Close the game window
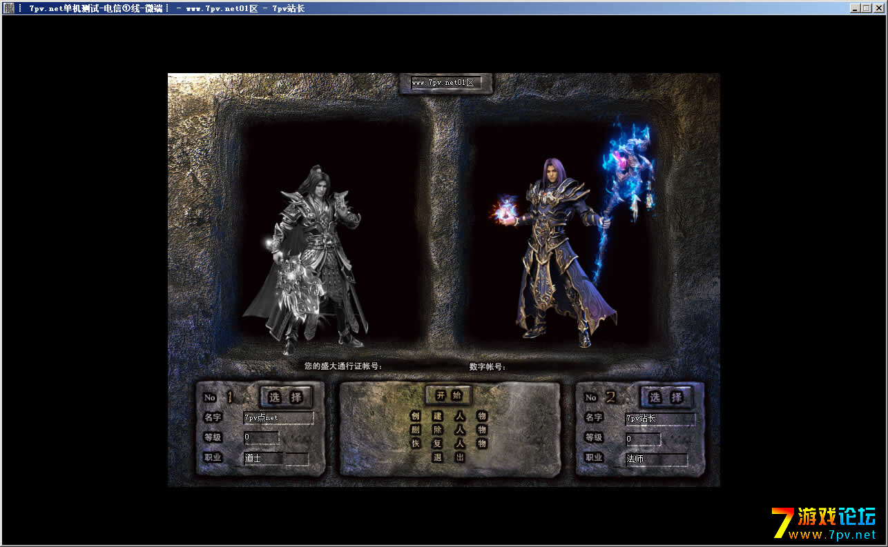This screenshot has width=888, height=547. [x=879, y=8]
